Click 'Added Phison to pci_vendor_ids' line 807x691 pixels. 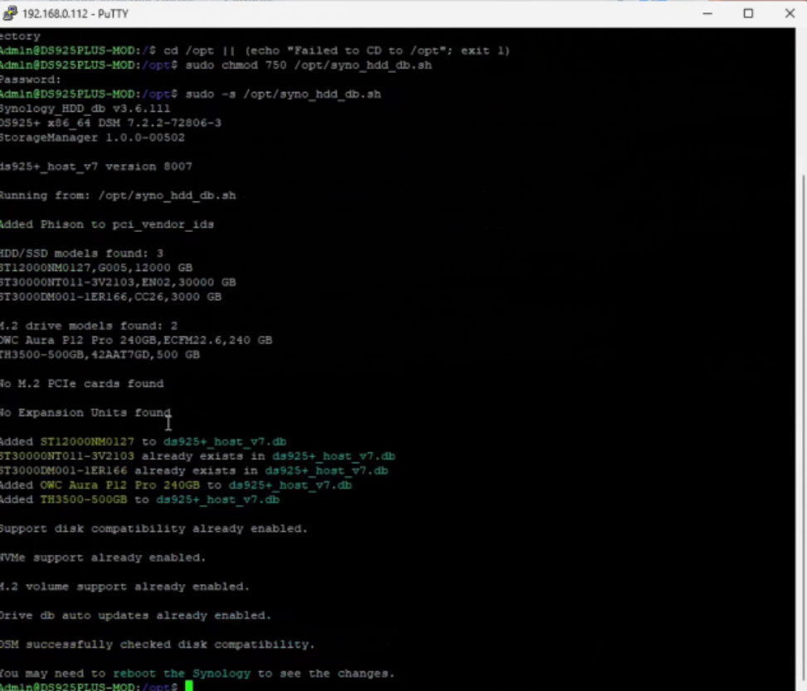(x=106, y=225)
